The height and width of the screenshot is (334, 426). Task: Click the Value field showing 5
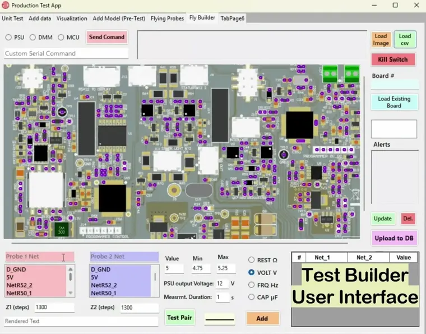point(174,268)
